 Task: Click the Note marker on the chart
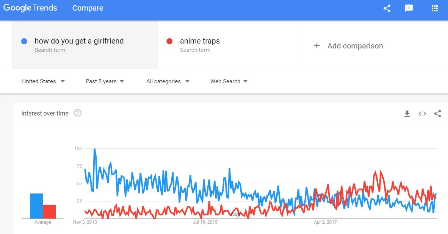(x=236, y=215)
